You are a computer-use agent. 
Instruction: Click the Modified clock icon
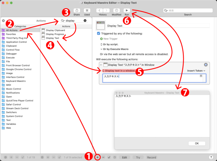116,10
